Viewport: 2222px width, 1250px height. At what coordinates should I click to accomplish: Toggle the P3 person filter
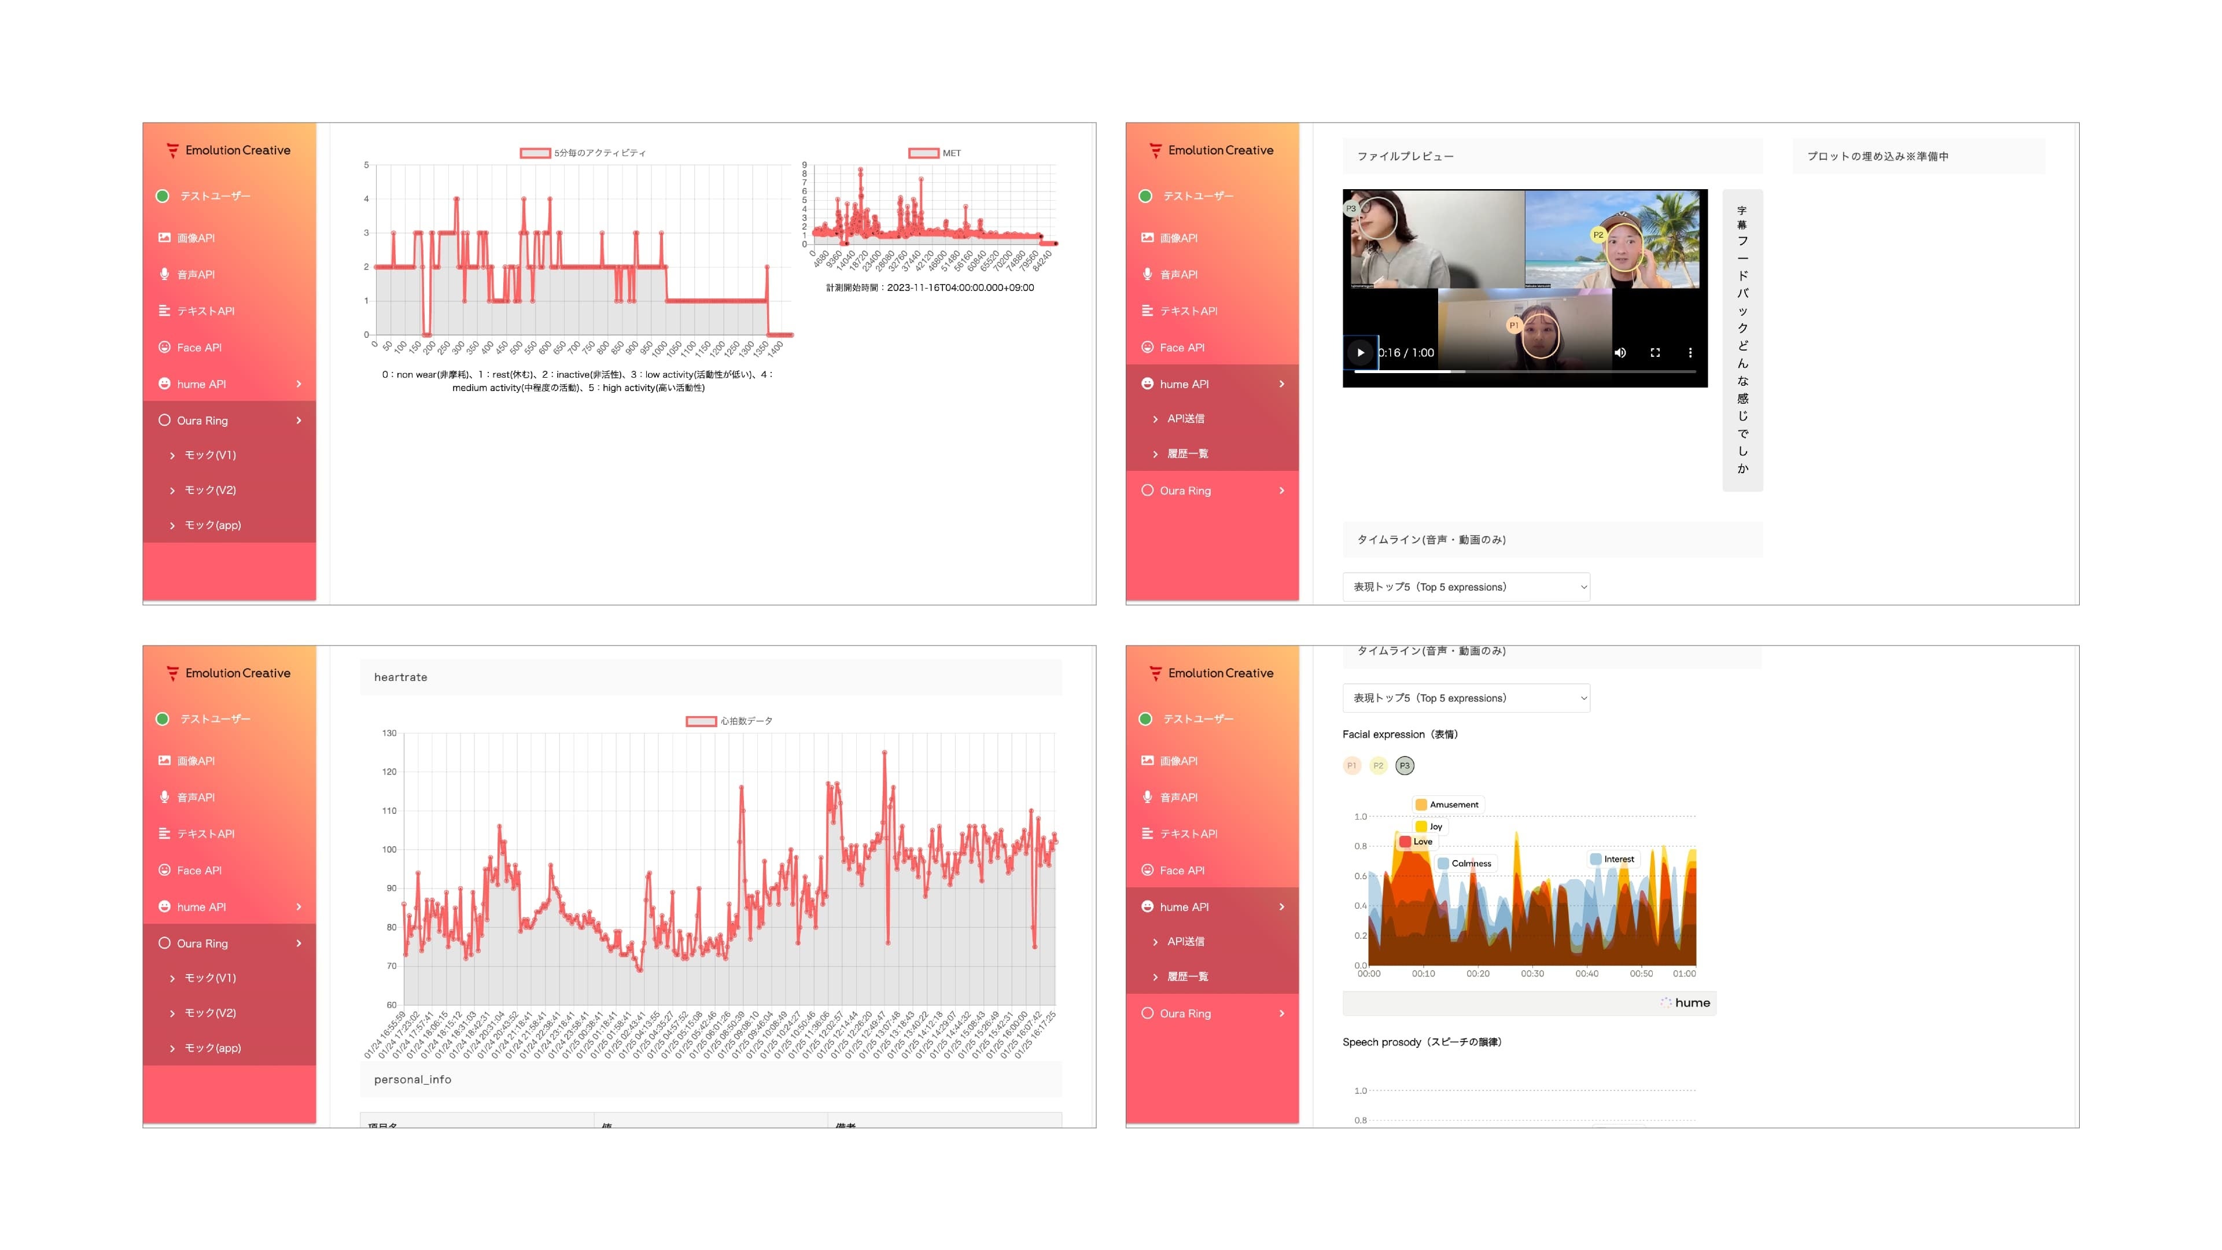[x=1405, y=766]
